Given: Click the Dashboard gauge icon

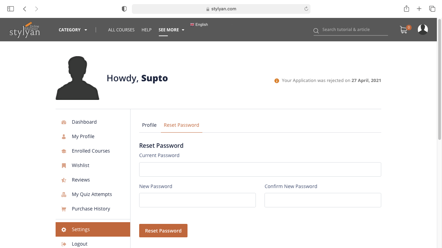Looking at the screenshot, I should (64, 122).
